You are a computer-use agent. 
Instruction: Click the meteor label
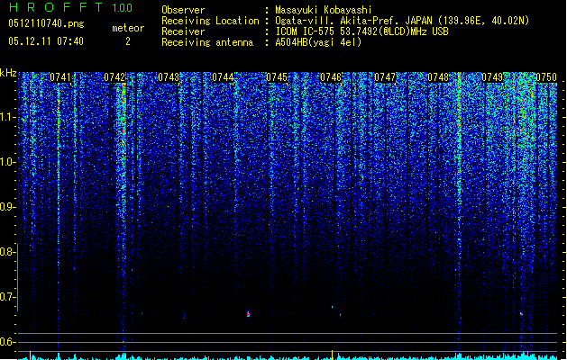pos(128,28)
